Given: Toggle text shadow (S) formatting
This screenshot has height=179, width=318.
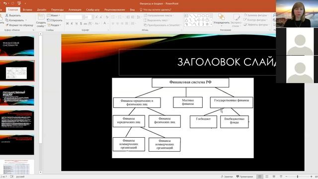Looking at the screenshot, I should tap(81, 23).
